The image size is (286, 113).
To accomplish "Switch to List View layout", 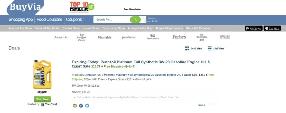I will pyautogui.click(x=216, y=48).
